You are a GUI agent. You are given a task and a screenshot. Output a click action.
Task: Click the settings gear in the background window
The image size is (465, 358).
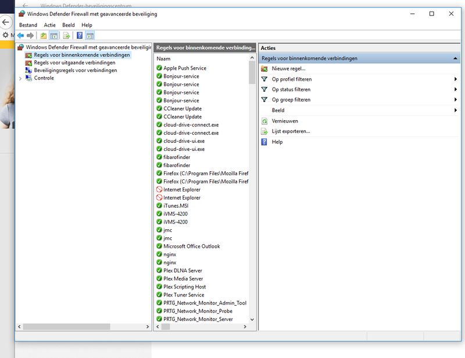pyautogui.click(x=5, y=35)
